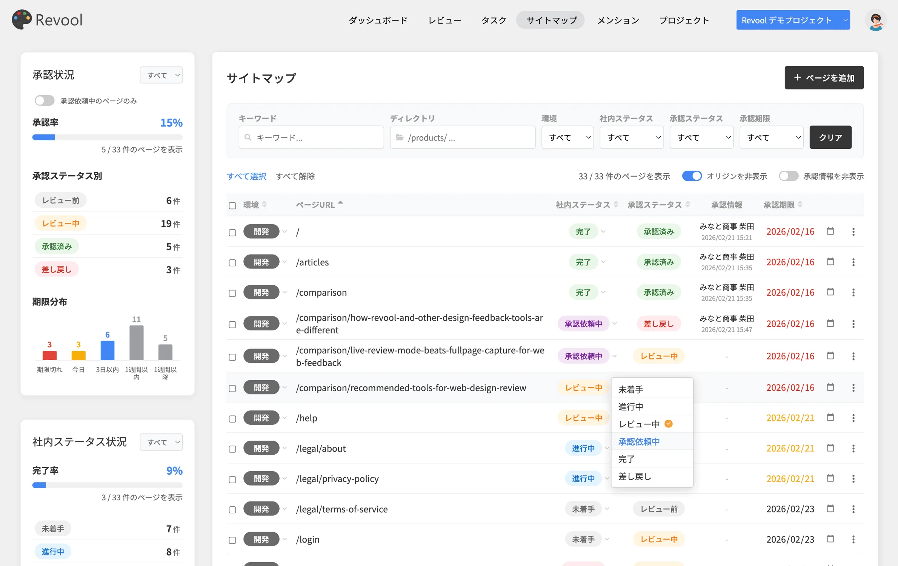The image size is (898, 566).
Task: Open the kebab menu on the /help row
Action: tap(854, 418)
